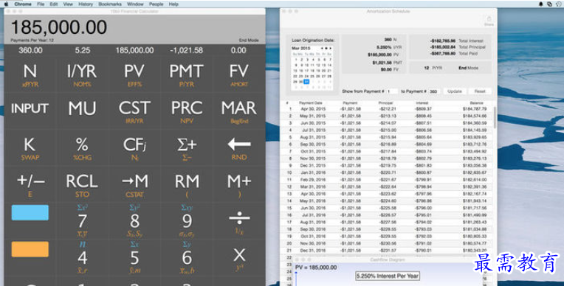Click the Reset button
564x286 pixels.
(480, 91)
